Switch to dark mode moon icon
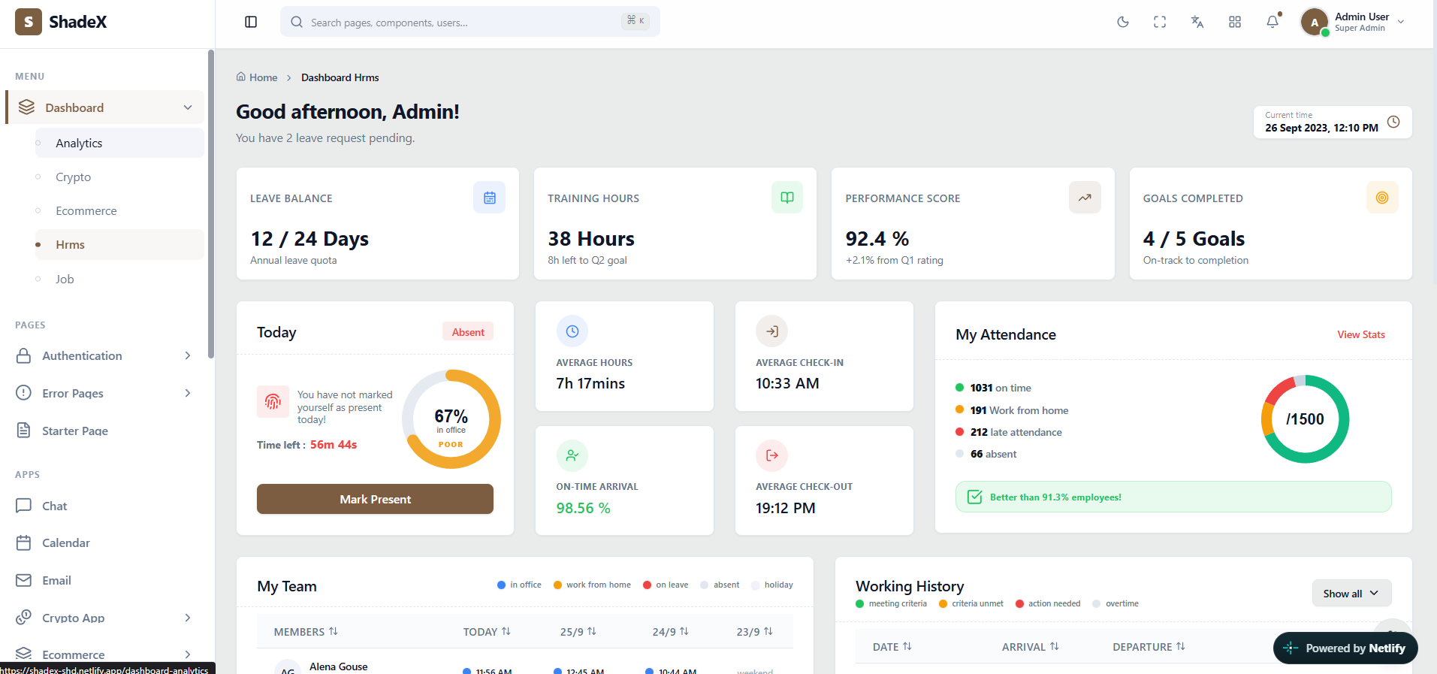 click(x=1123, y=22)
